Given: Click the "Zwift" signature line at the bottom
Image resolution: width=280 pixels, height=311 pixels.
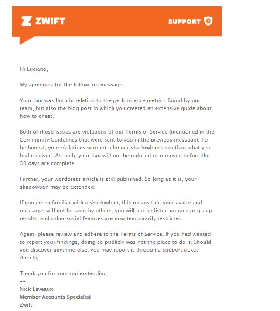Looking at the screenshot, I should pos(26,304).
